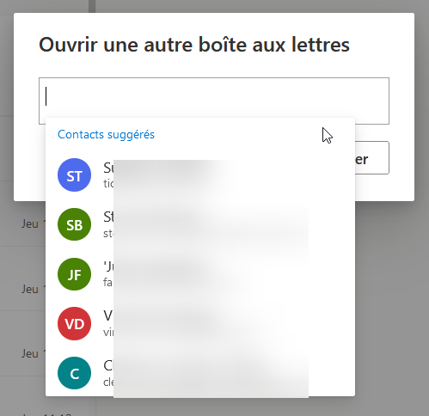
Task: Choose the suggested contact name starting with "Cl"
Action: tap(108, 365)
